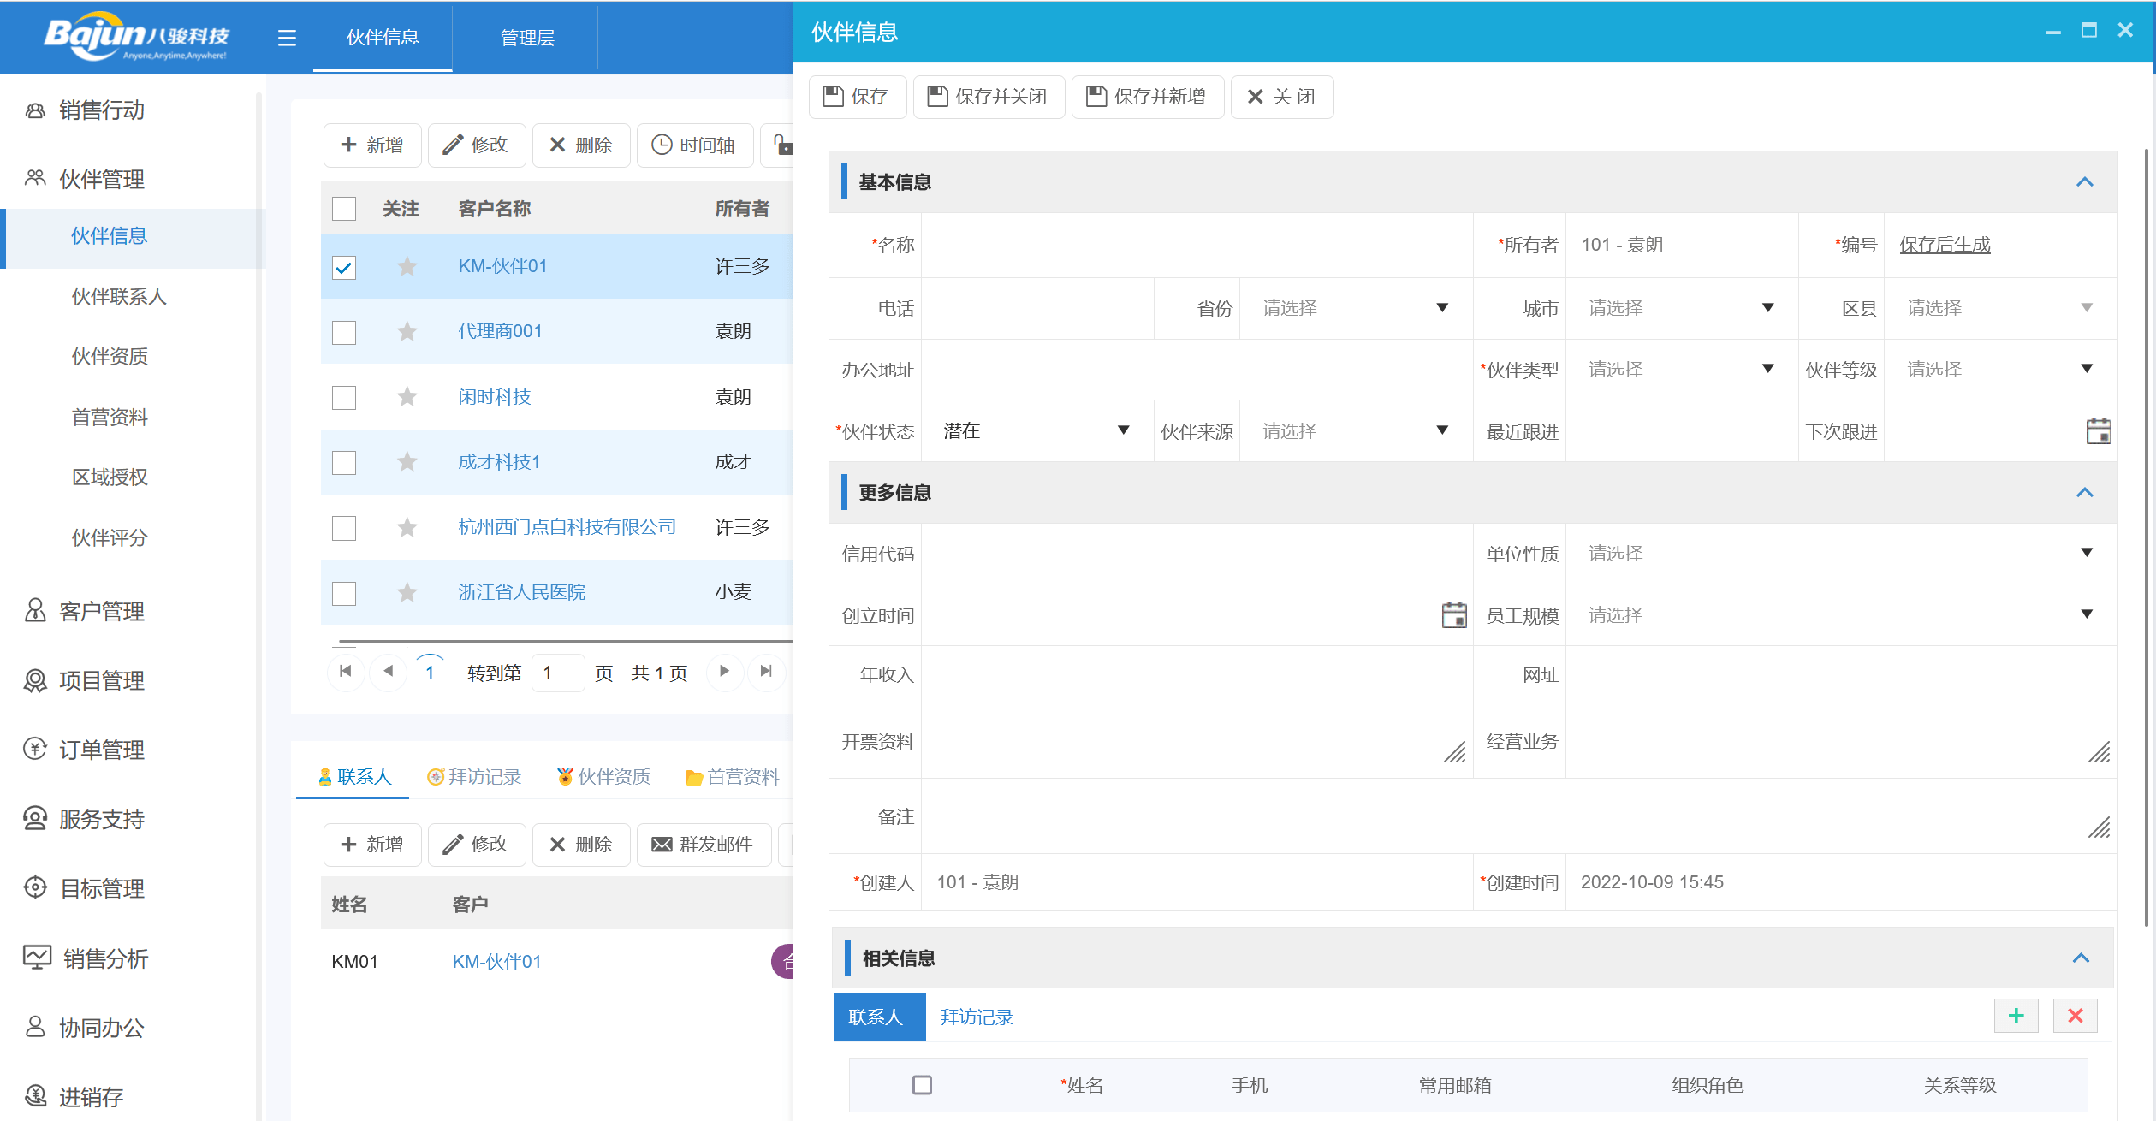Click the 保存并关闭 button
The width and height of the screenshot is (2156, 1121).
tap(989, 96)
